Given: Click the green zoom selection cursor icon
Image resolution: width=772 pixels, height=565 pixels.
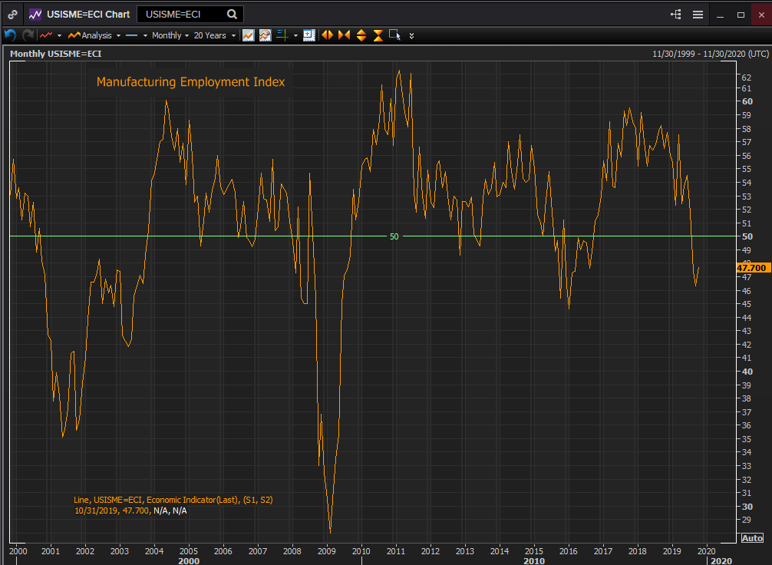Looking at the screenshot, I should pyautogui.click(x=394, y=35).
